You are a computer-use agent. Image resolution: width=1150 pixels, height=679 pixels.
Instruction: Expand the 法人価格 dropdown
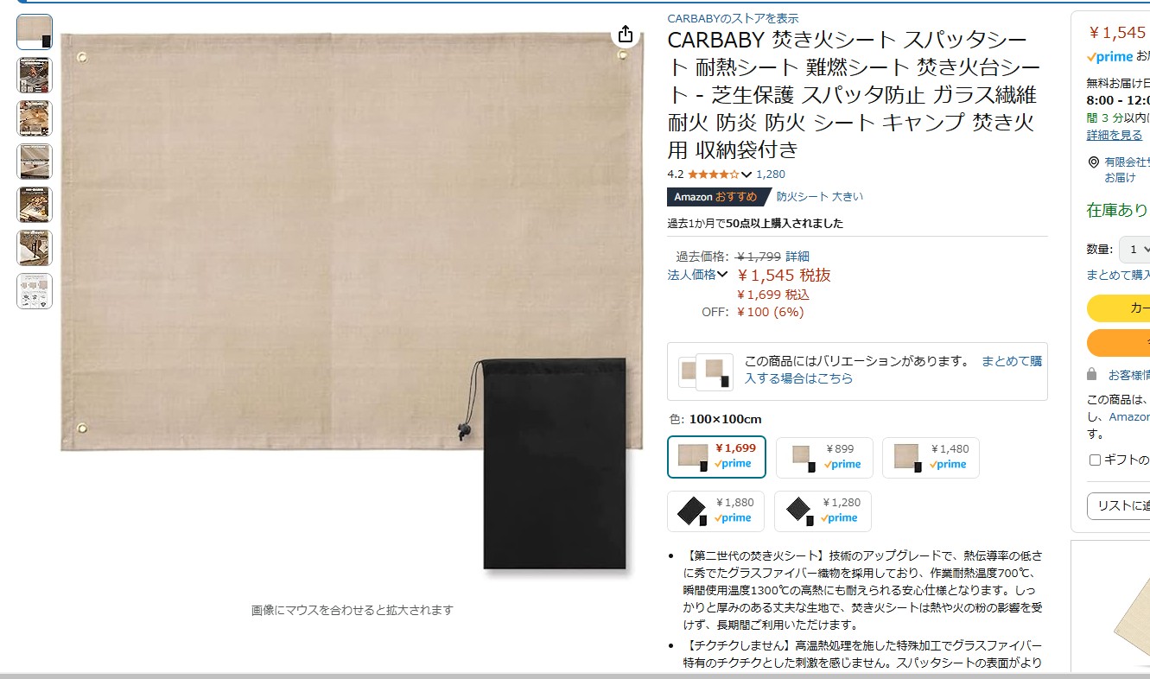(x=697, y=275)
